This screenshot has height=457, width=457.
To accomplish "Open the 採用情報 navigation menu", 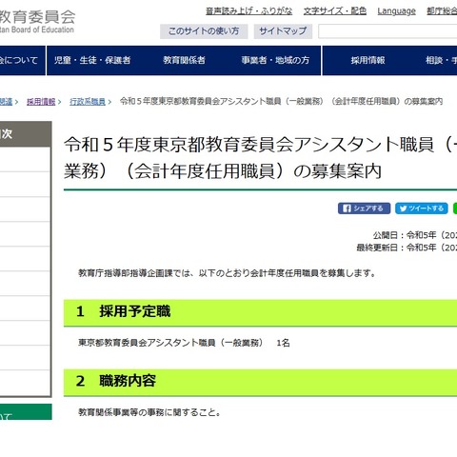I will 368,60.
